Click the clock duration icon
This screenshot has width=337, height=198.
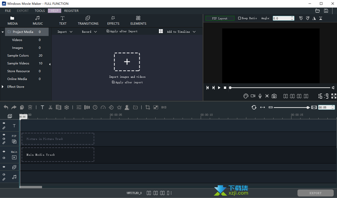pos(95,107)
